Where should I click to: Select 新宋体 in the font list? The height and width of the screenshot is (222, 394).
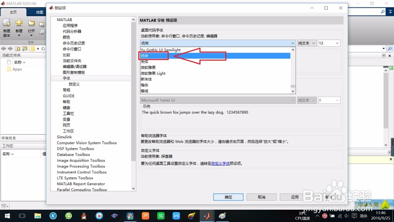click(x=215, y=79)
